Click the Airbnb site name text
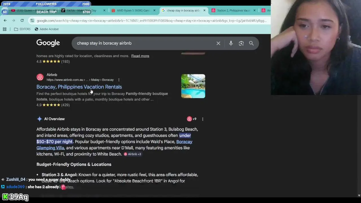The image size is (361, 203). [52, 75]
